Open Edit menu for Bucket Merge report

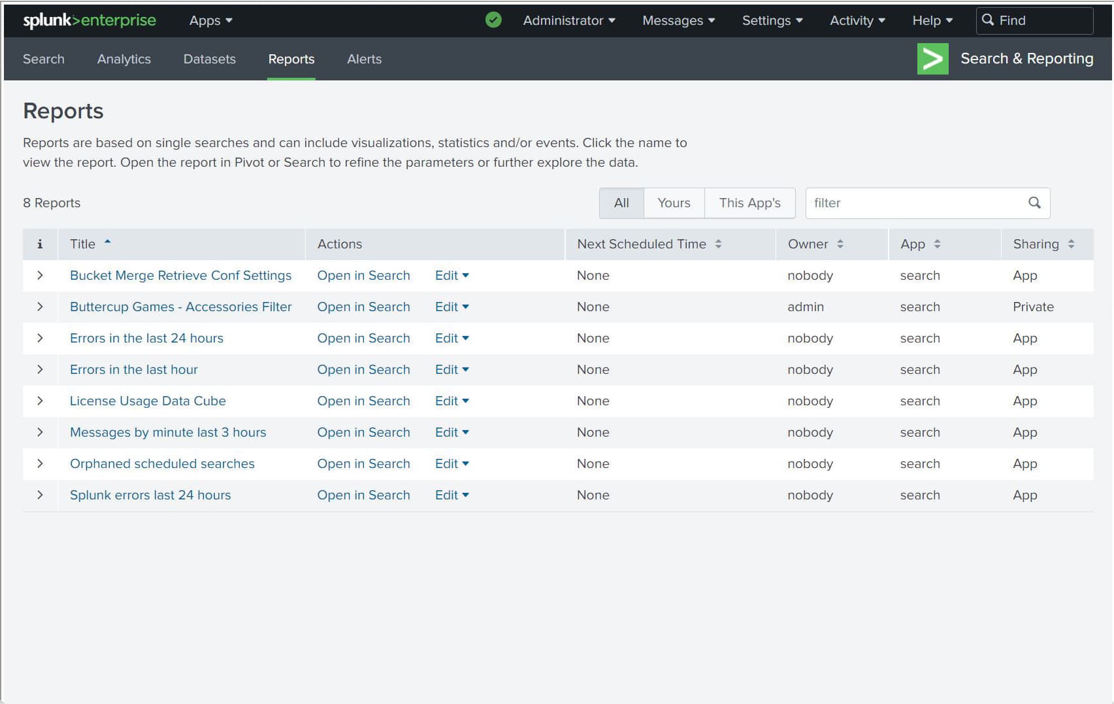452,275
